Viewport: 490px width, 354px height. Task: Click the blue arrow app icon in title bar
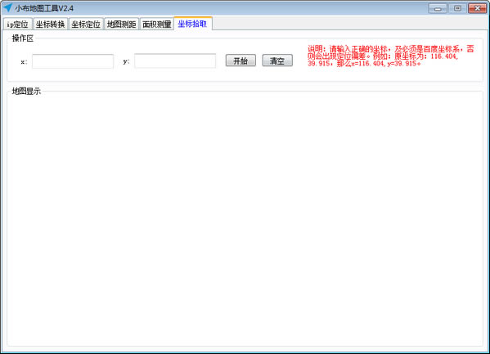coord(7,8)
